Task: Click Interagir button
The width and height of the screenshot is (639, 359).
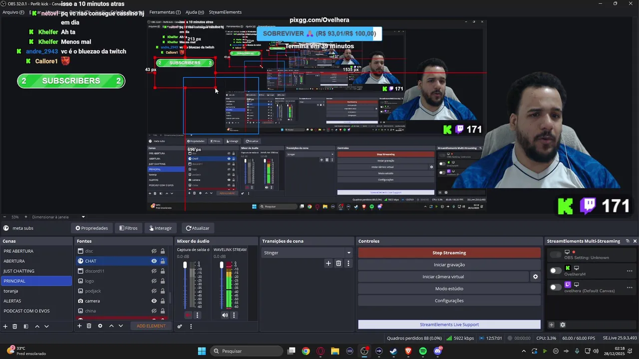Action: coord(160,228)
